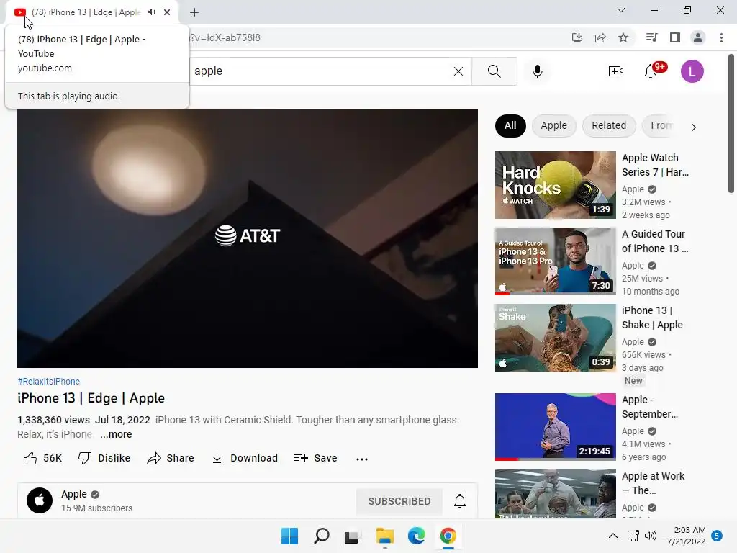737x553 pixels.
Task: Select the Related filter chip
Action: 609,125
